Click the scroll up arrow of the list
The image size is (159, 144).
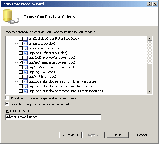pos(150,39)
